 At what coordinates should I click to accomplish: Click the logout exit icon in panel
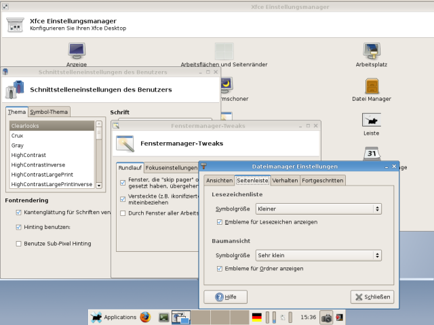pos(339,318)
